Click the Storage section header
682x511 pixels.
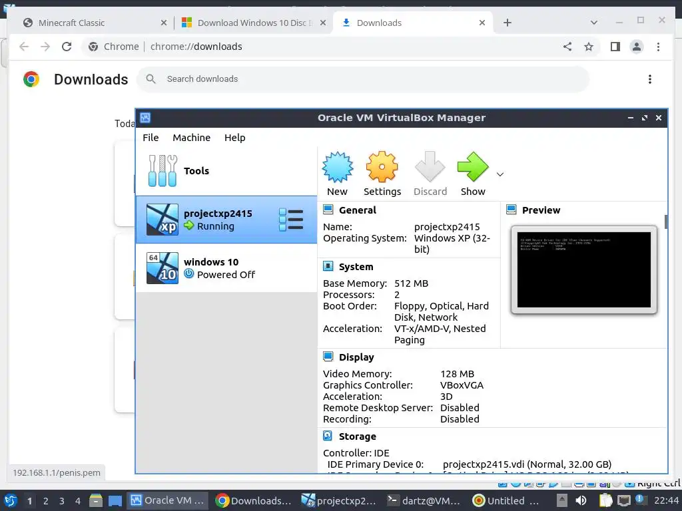pyautogui.click(x=357, y=436)
